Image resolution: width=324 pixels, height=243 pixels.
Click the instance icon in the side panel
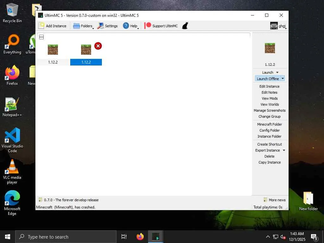coord(270,48)
